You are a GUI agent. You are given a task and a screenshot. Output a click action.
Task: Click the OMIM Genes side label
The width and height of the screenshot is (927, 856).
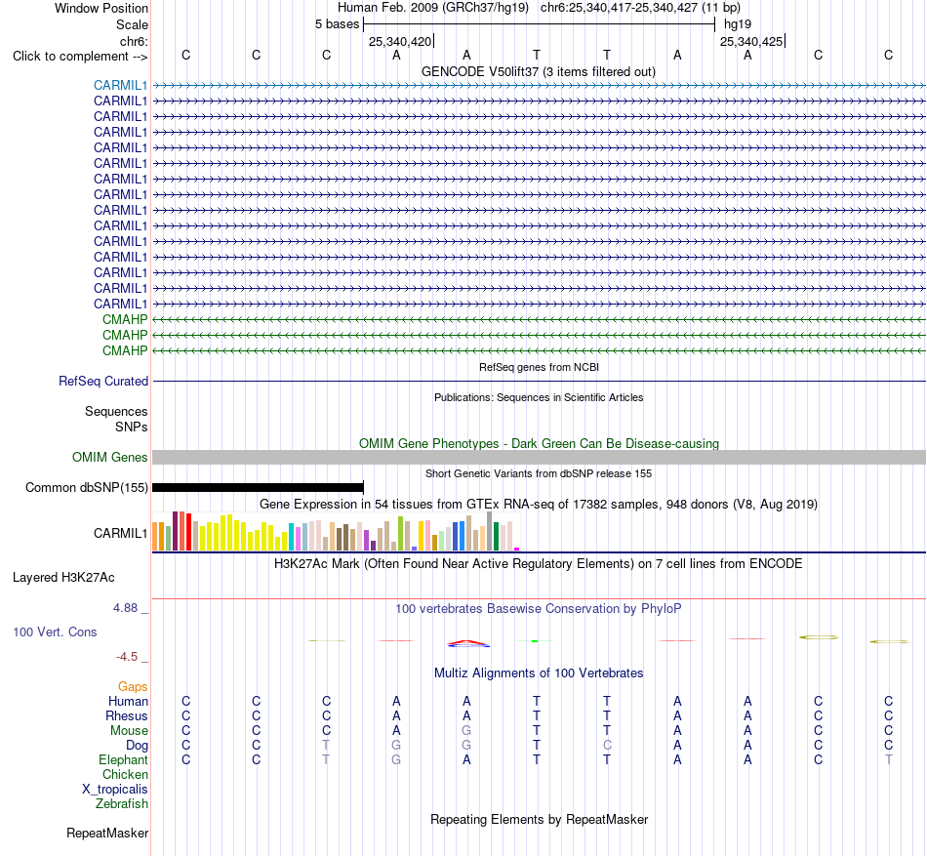109,457
